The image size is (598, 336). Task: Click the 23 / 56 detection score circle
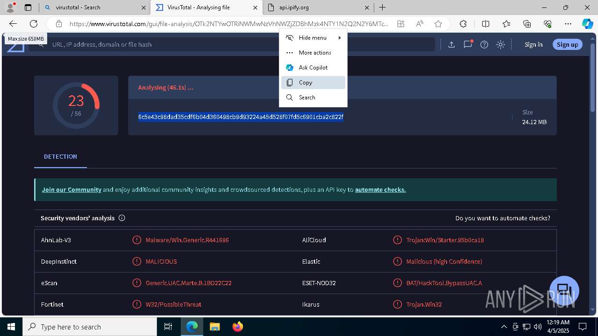[x=76, y=105]
